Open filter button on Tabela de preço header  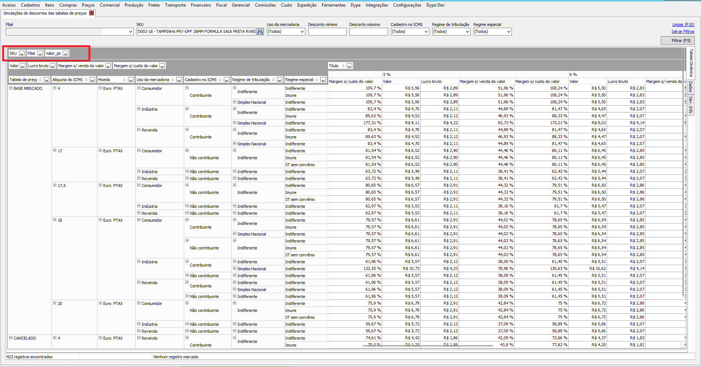[x=46, y=80]
